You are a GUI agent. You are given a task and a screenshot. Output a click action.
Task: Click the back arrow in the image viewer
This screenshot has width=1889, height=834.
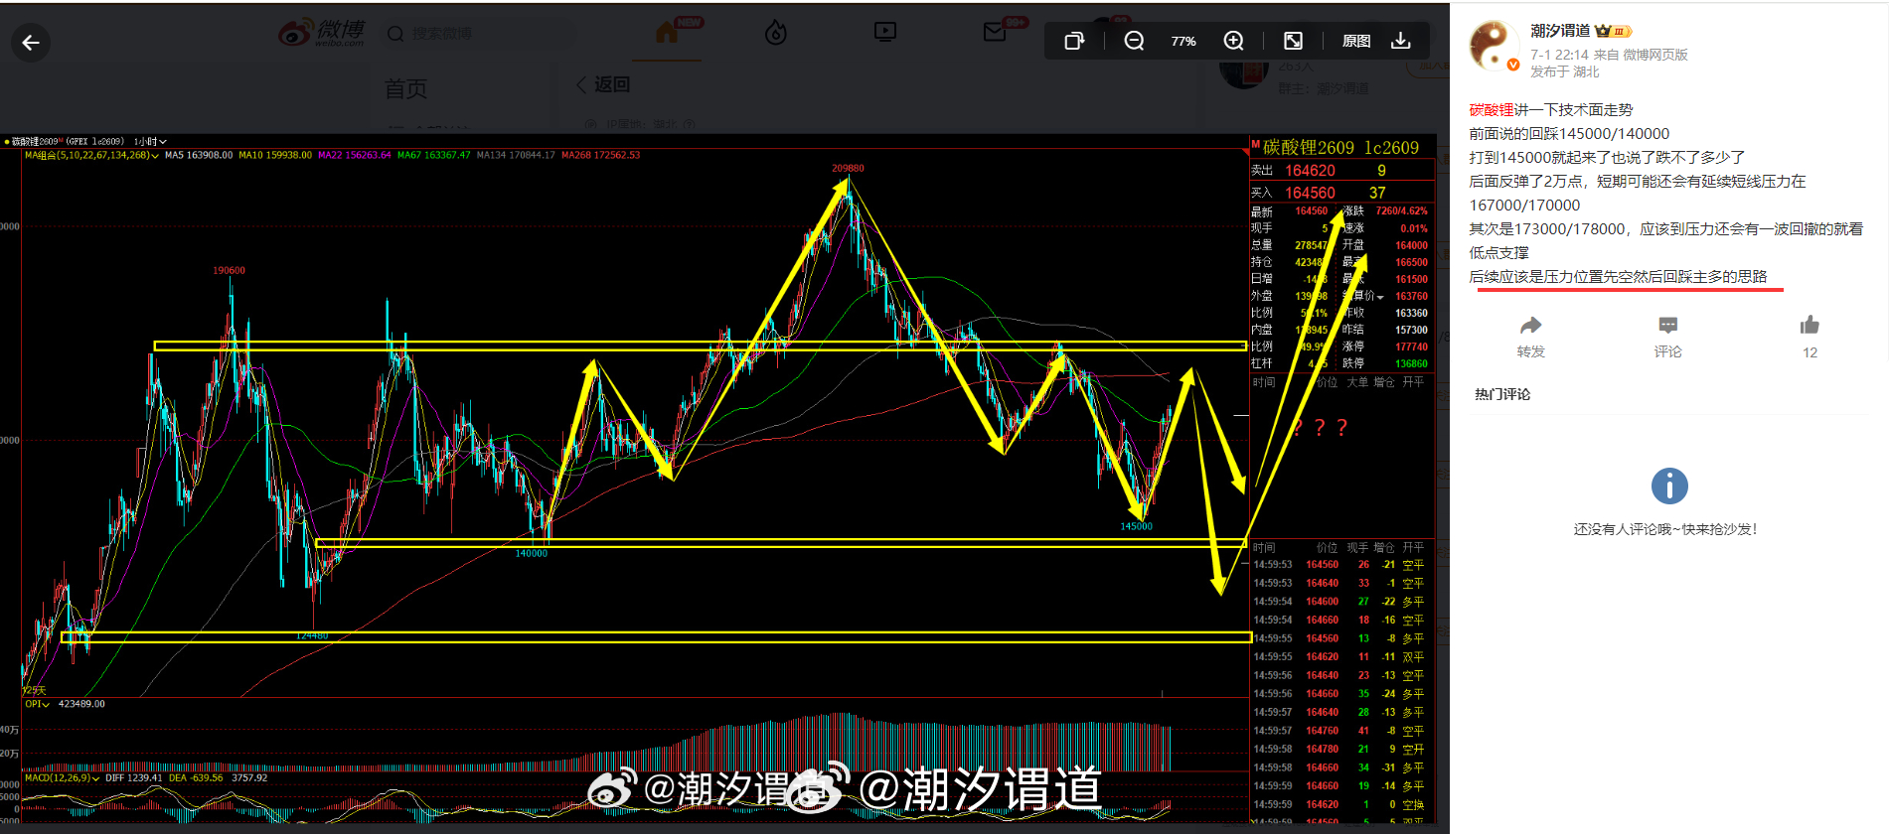tap(31, 43)
